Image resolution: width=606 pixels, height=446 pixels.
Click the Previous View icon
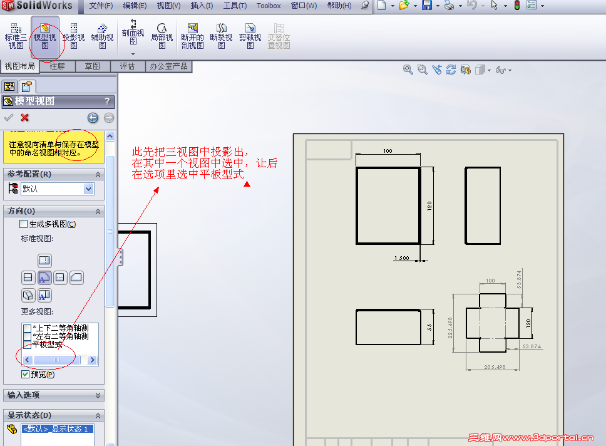pyautogui.click(x=437, y=70)
